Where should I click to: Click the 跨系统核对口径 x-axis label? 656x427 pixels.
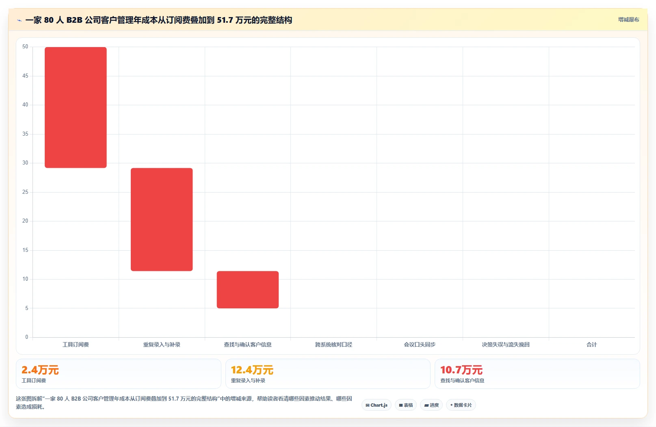click(334, 345)
